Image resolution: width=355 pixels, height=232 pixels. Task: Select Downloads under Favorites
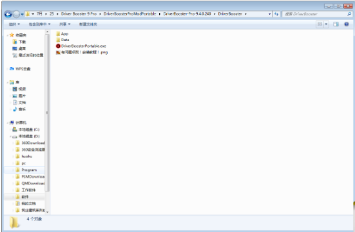coord(19,42)
